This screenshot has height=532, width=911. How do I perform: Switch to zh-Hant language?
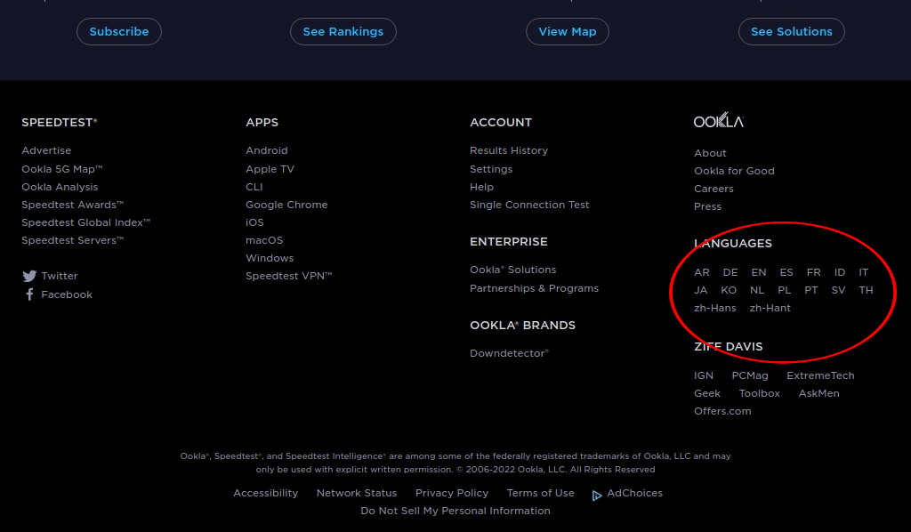pyautogui.click(x=770, y=309)
